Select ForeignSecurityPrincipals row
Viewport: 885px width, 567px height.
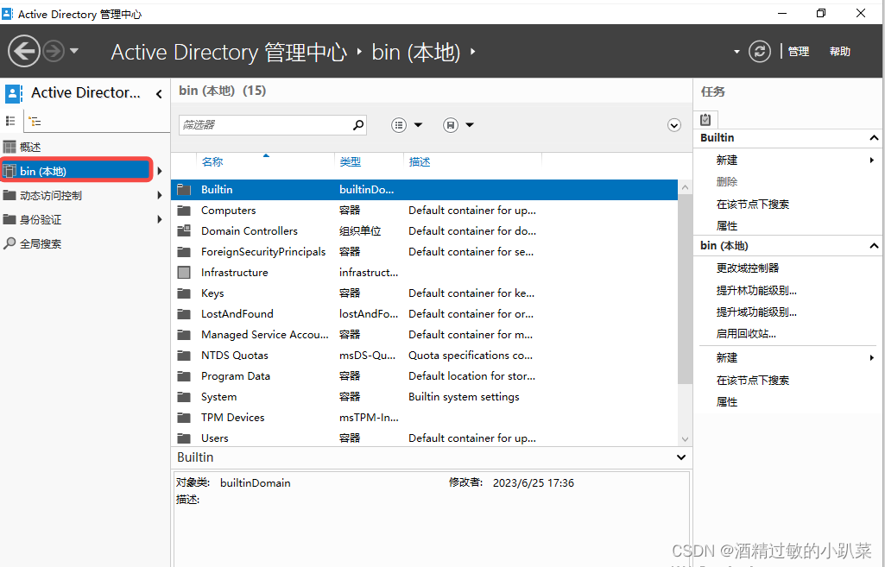click(x=424, y=252)
